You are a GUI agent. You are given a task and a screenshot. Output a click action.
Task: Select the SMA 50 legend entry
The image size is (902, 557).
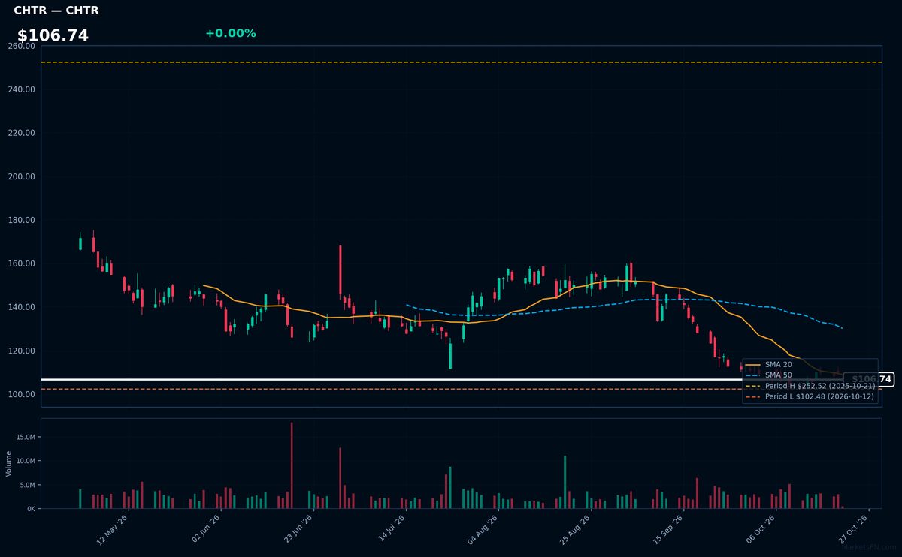(x=769, y=375)
